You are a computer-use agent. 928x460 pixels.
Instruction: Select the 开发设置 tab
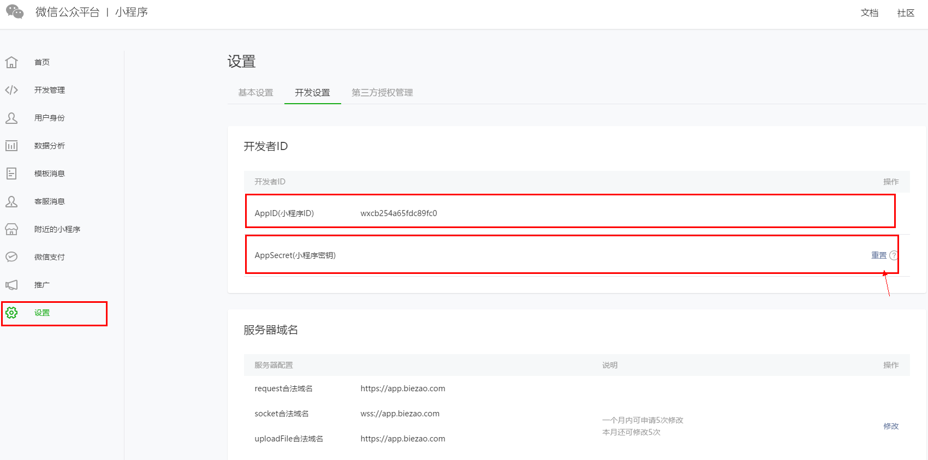(312, 93)
